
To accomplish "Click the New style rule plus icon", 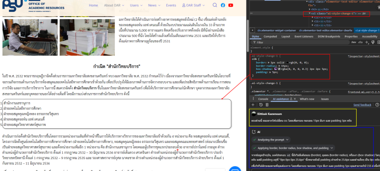I will (367, 42).
